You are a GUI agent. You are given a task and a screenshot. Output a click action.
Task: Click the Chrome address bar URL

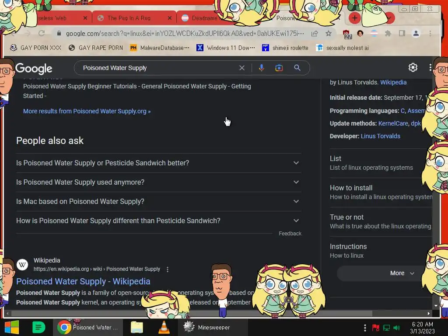click(185, 33)
